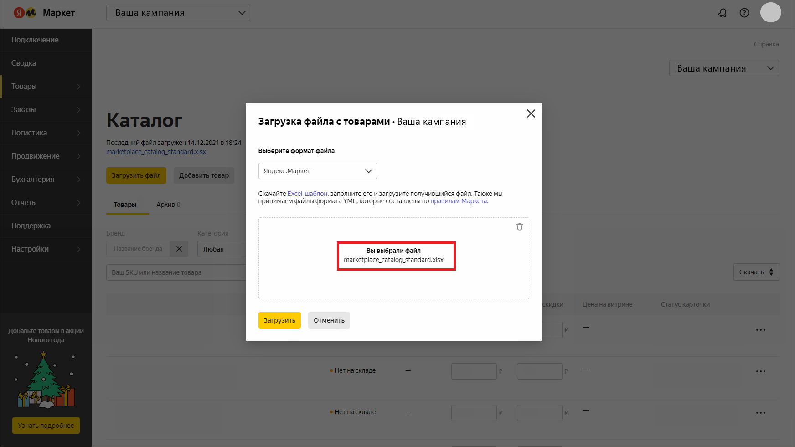Delete the selected file with trash icon
The width and height of the screenshot is (795, 447).
[x=519, y=227]
